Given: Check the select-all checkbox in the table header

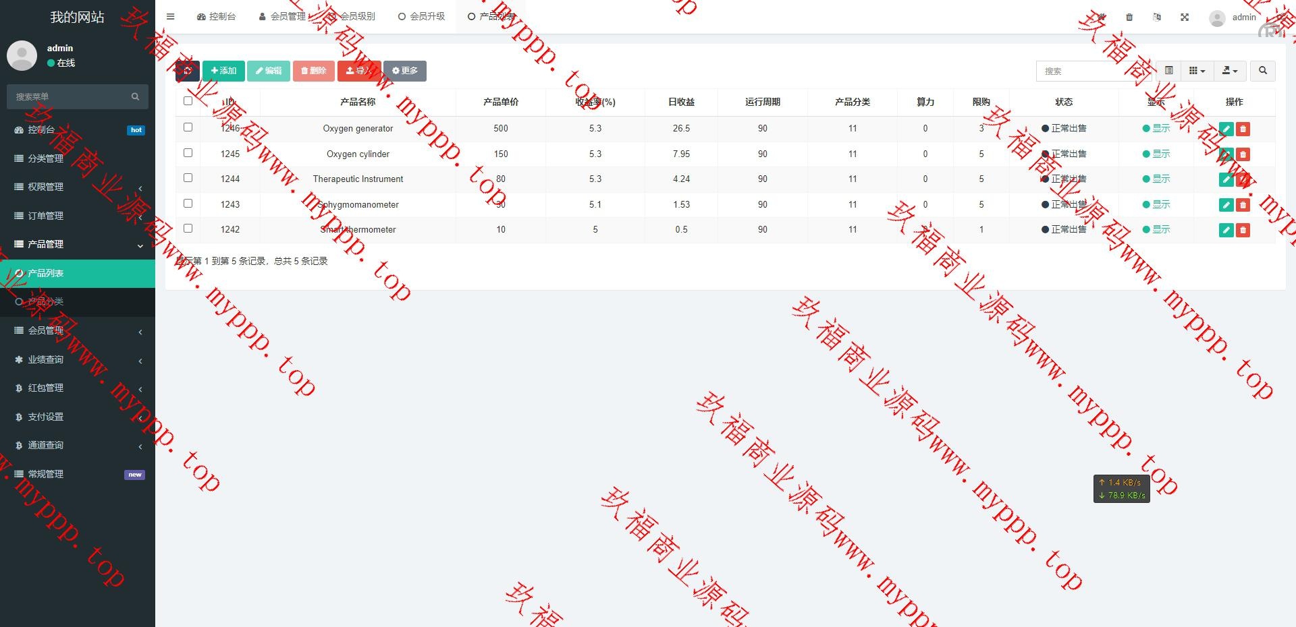Looking at the screenshot, I should pyautogui.click(x=188, y=101).
